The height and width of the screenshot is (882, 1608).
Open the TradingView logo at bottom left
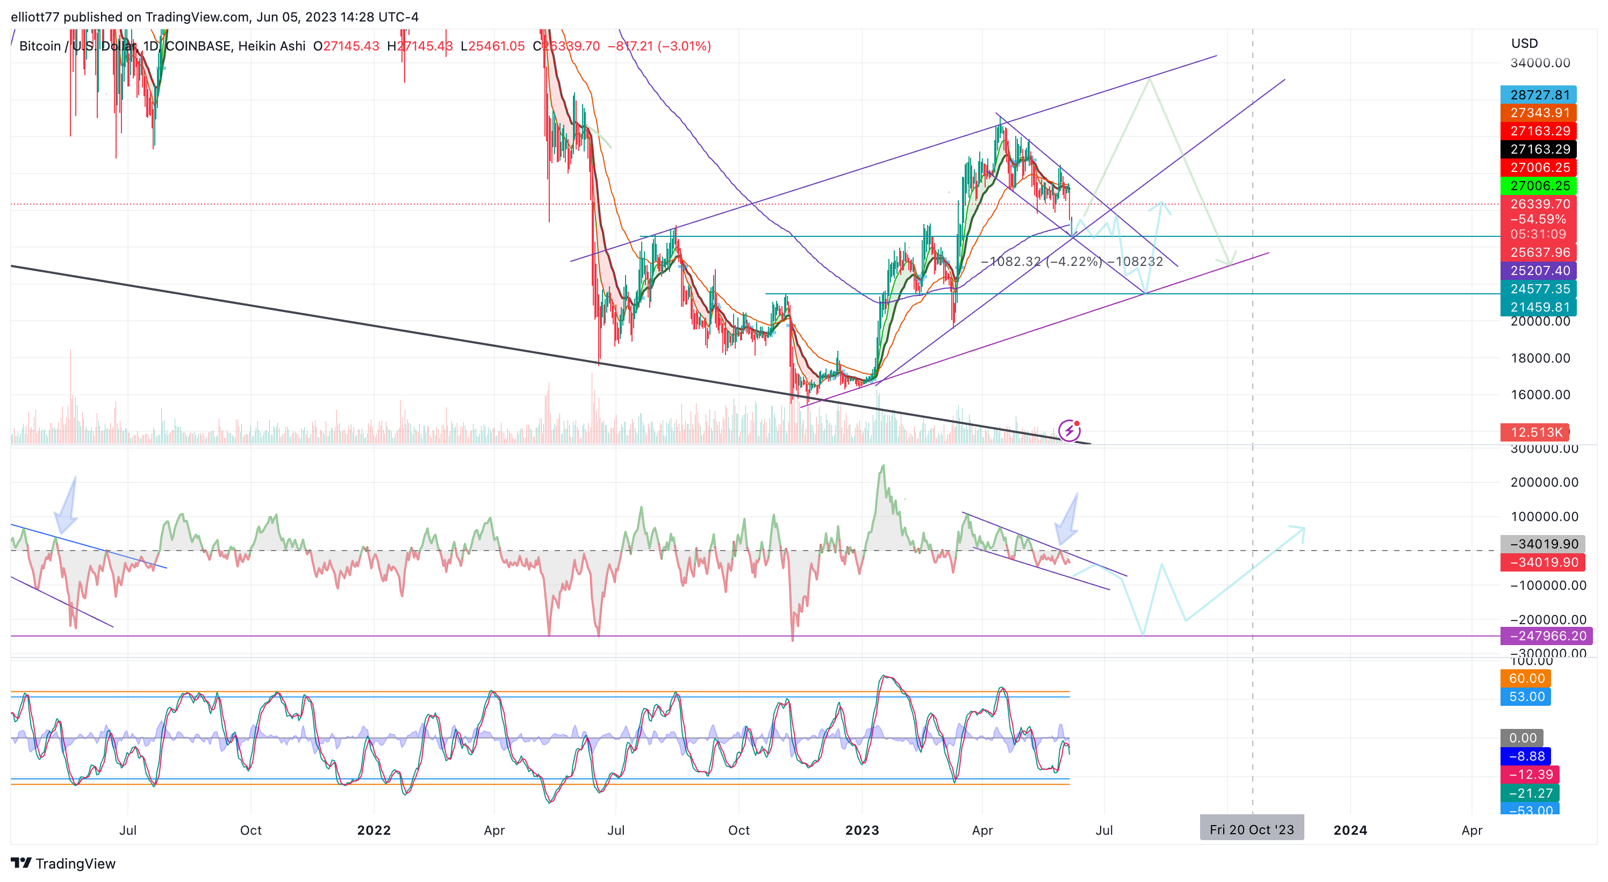click(x=63, y=863)
